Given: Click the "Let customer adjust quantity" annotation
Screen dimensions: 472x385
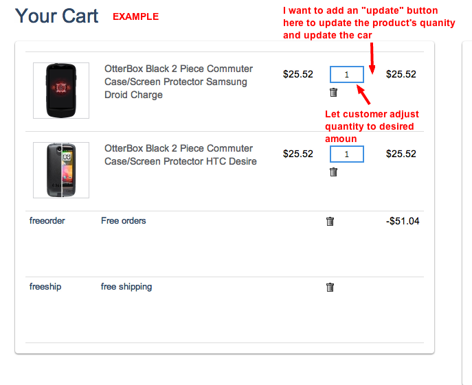Looking at the screenshot, I should 371,126.
